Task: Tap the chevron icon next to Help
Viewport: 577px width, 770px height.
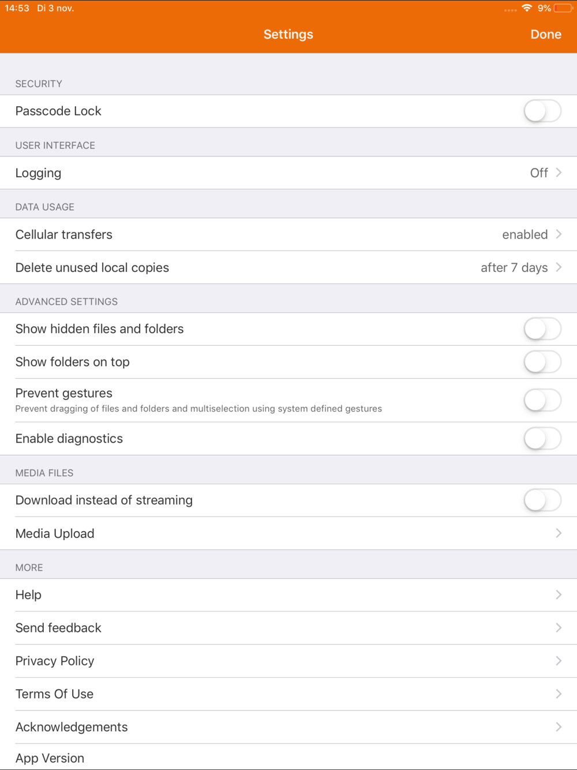Action: (559, 595)
